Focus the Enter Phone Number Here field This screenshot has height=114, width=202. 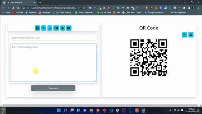click(53, 38)
